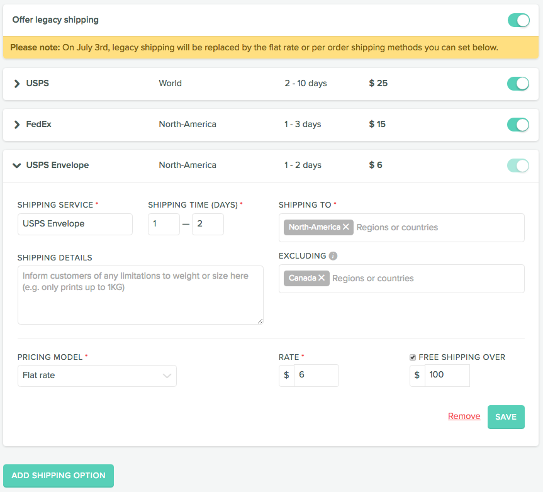Remove the North-America tag from Shipping To
543x492 pixels.
346,227
